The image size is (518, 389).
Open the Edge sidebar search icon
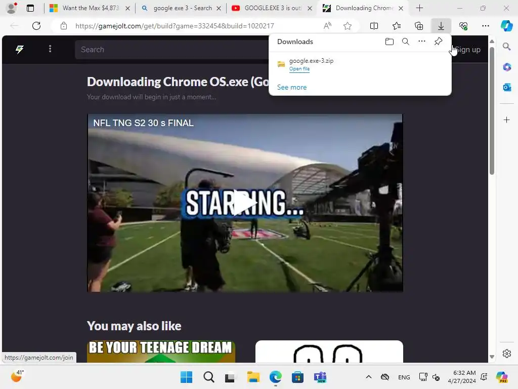click(506, 46)
